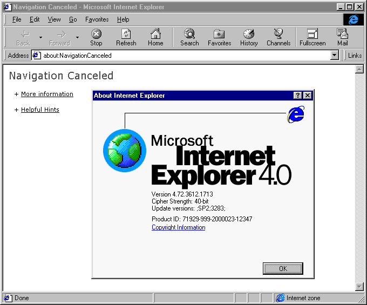
Task: Expand the Links toolbar
Action: pos(355,56)
